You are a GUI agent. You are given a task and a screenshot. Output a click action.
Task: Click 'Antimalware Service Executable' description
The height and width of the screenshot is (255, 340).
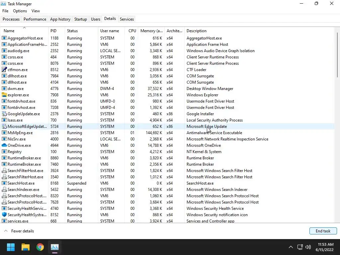(x=214, y=132)
